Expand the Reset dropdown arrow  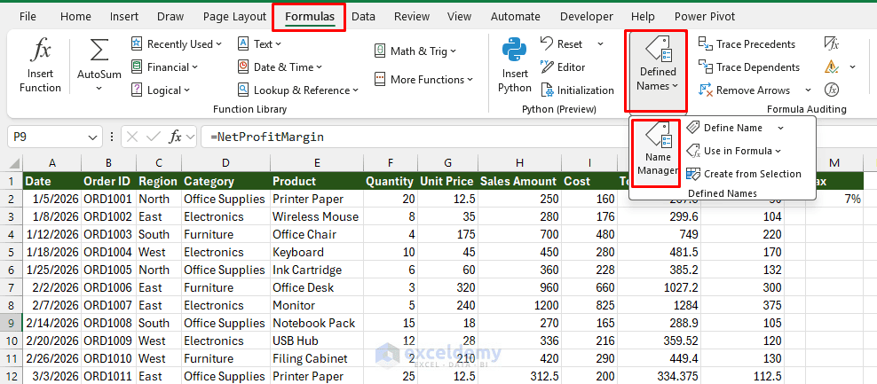click(x=600, y=43)
